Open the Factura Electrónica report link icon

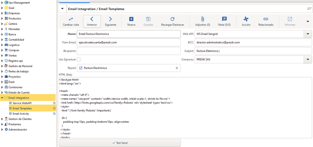[81, 68]
